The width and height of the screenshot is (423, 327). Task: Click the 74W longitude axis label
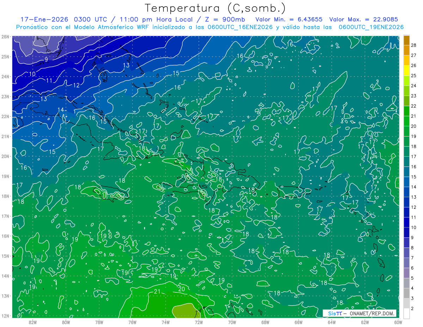click(x=166, y=322)
